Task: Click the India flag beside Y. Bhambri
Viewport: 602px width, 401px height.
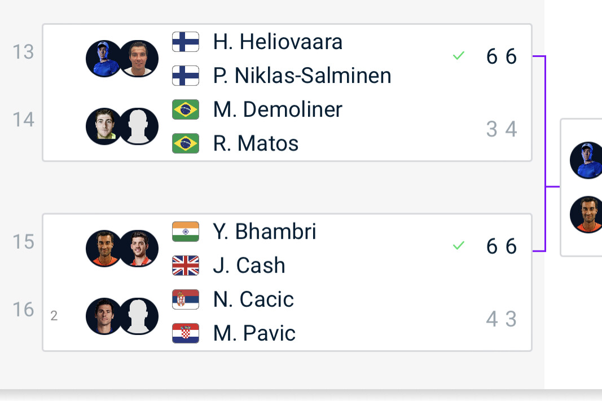Action: (186, 232)
